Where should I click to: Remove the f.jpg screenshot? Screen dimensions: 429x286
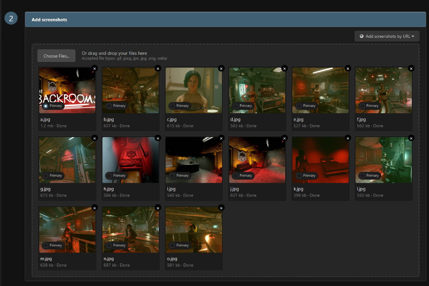point(411,68)
